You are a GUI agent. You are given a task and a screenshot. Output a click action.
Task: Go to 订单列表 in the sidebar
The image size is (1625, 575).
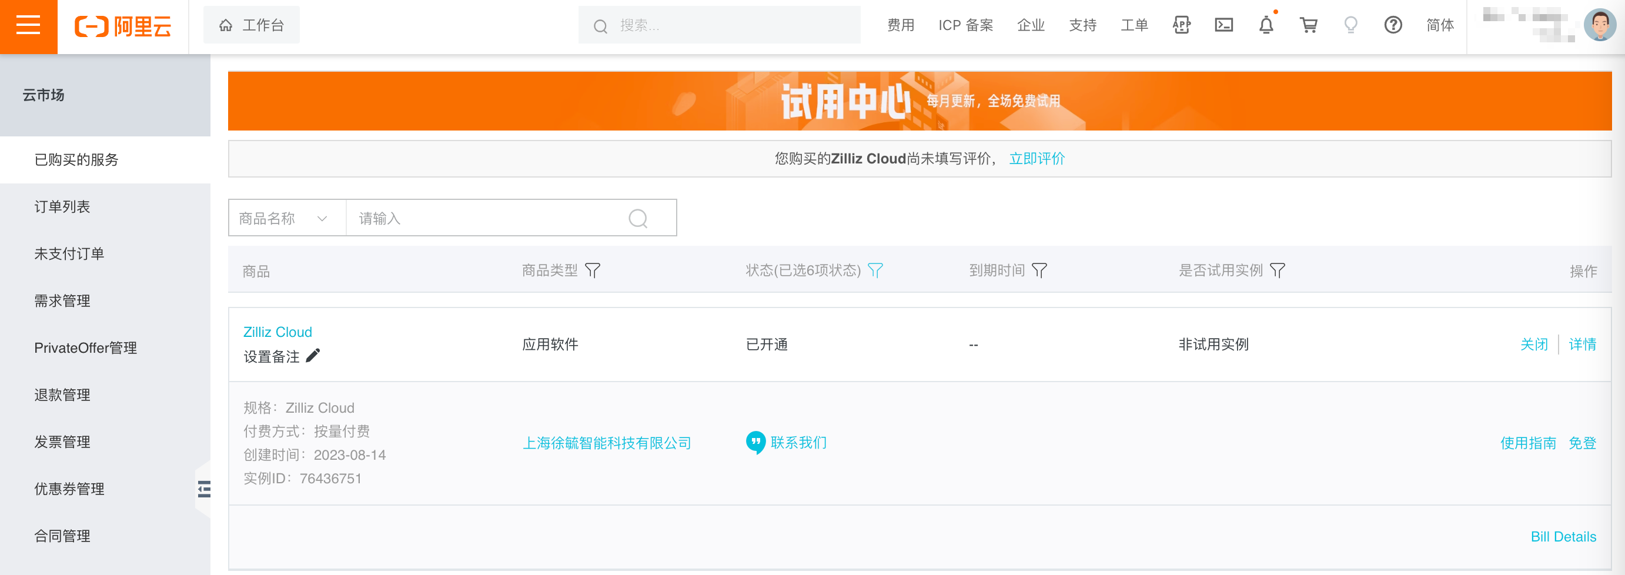click(62, 206)
